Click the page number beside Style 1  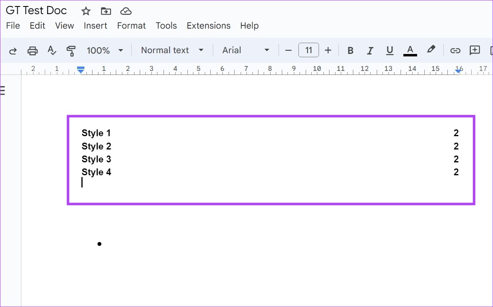(x=456, y=133)
